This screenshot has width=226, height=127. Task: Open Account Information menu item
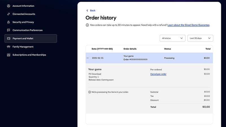click(x=23, y=6)
